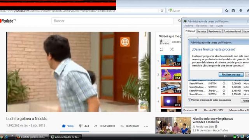Like the video with thumbs up
The image size is (249, 140).
tap(64, 126)
